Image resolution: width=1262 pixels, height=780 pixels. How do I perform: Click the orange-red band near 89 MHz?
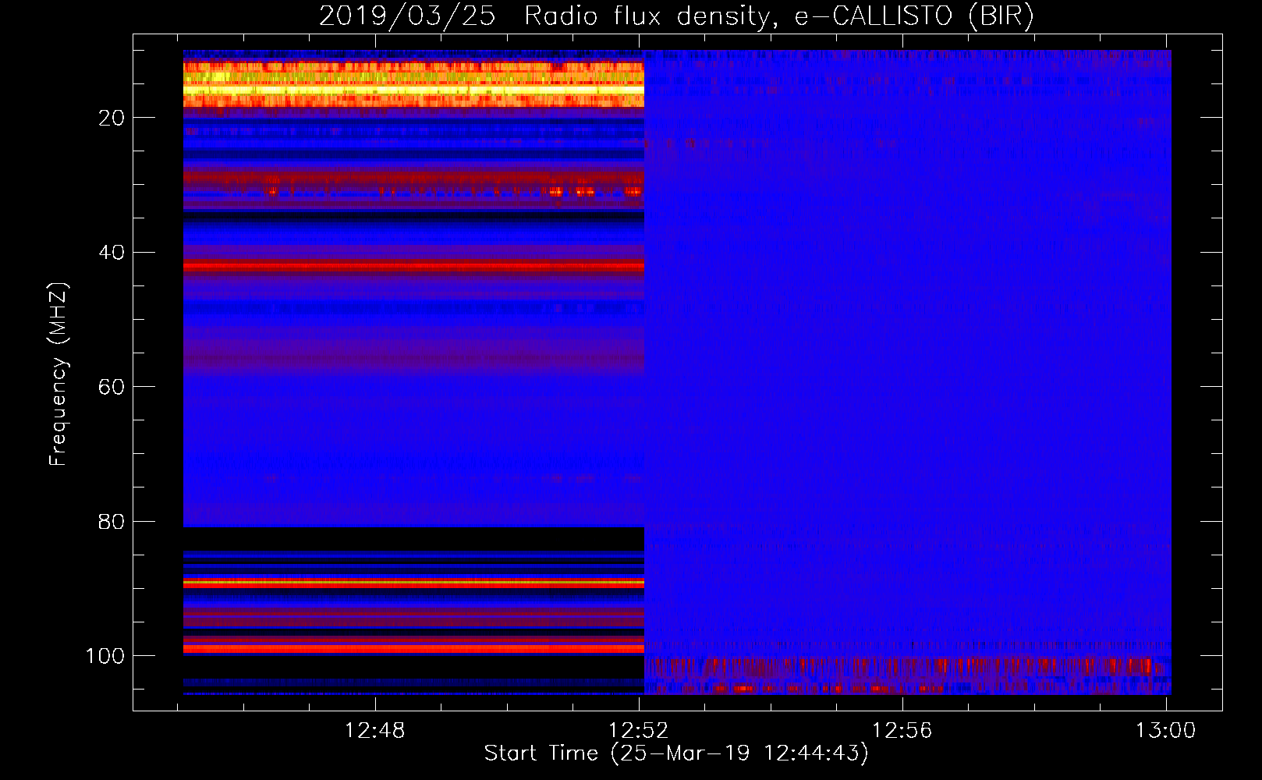(x=413, y=583)
